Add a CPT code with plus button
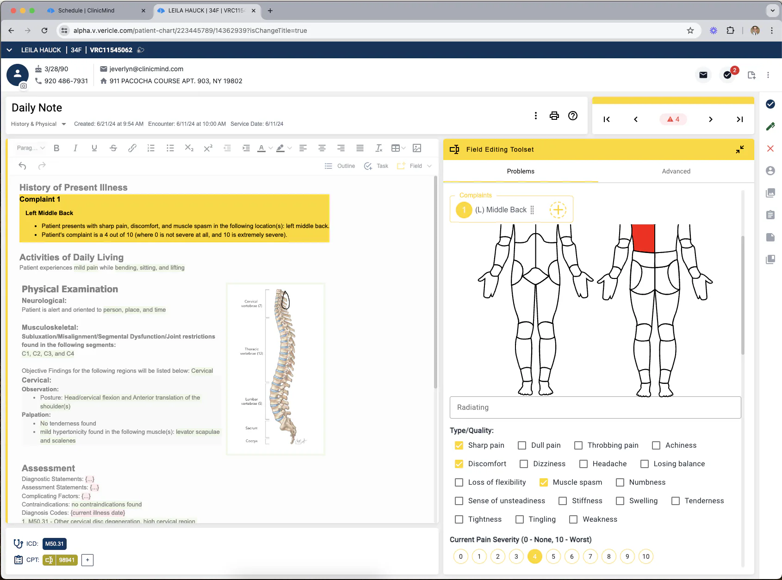This screenshot has height=580, width=782. (87, 560)
